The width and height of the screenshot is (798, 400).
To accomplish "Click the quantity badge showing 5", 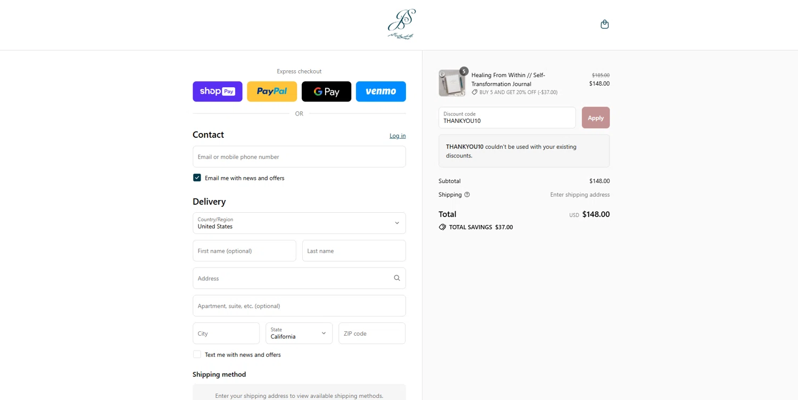I will 464,71.
